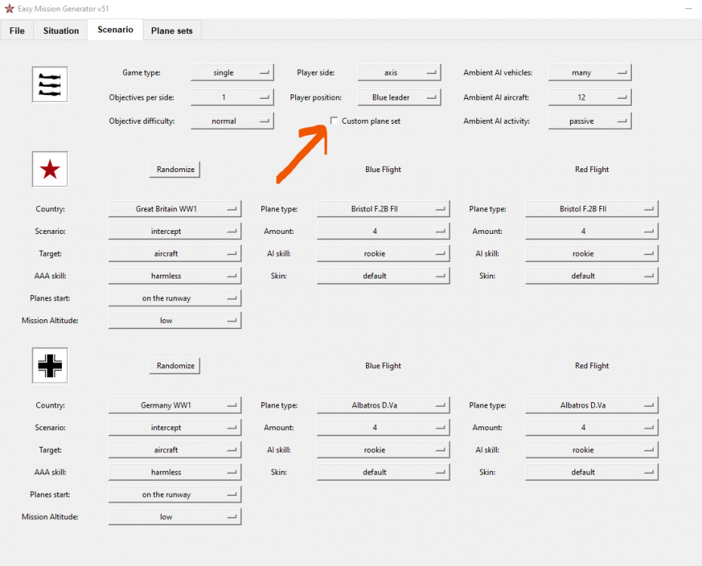702x566 pixels.
Task: Click the red star Allied side icon
Action: click(50, 170)
